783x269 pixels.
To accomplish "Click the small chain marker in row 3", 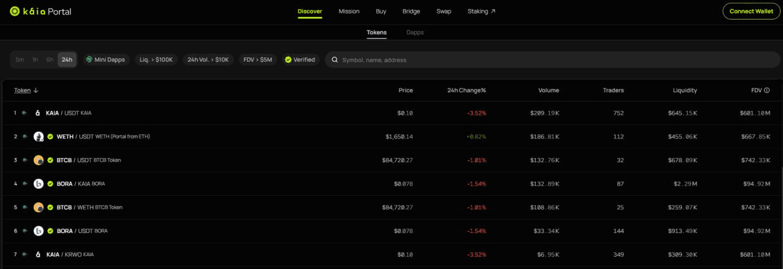I will (x=24, y=160).
